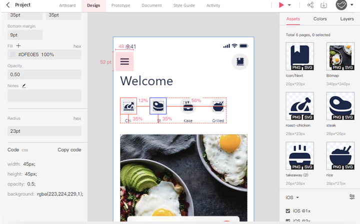Click the hamburger menu icon in the artboard
This screenshot has height=224, width=360.
point(124,61)
